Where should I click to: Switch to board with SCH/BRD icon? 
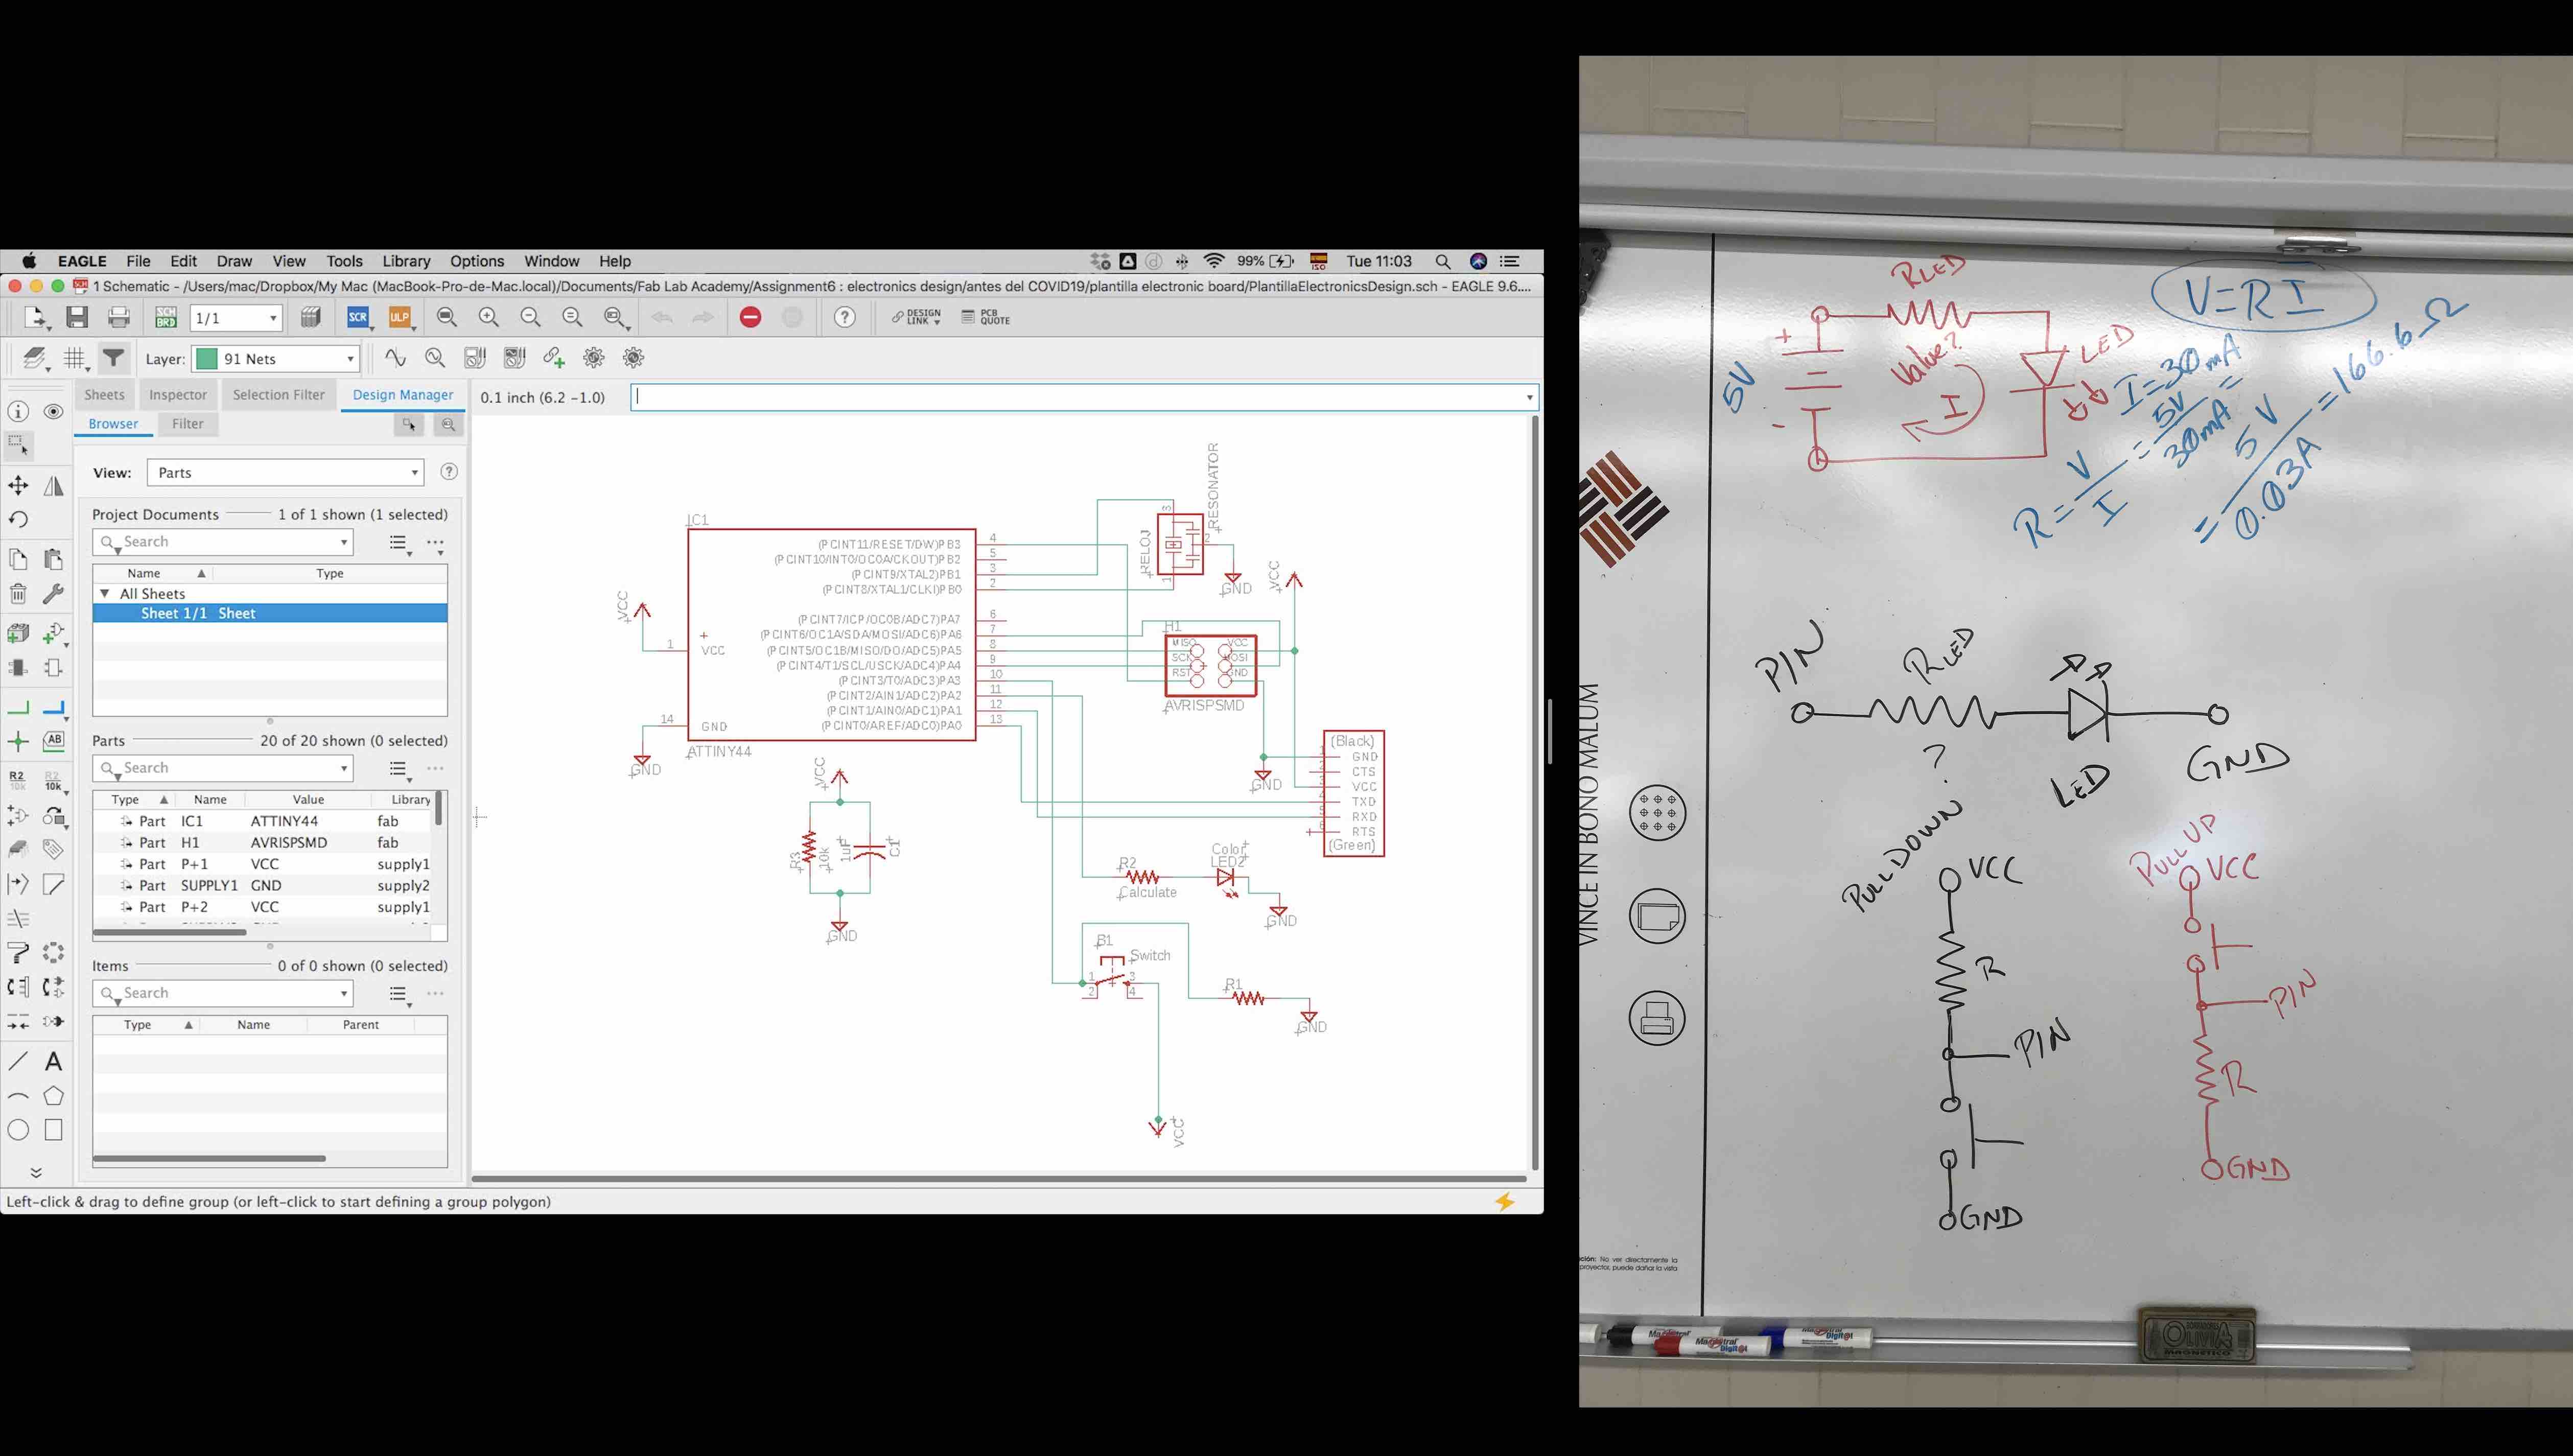(166, 318)
